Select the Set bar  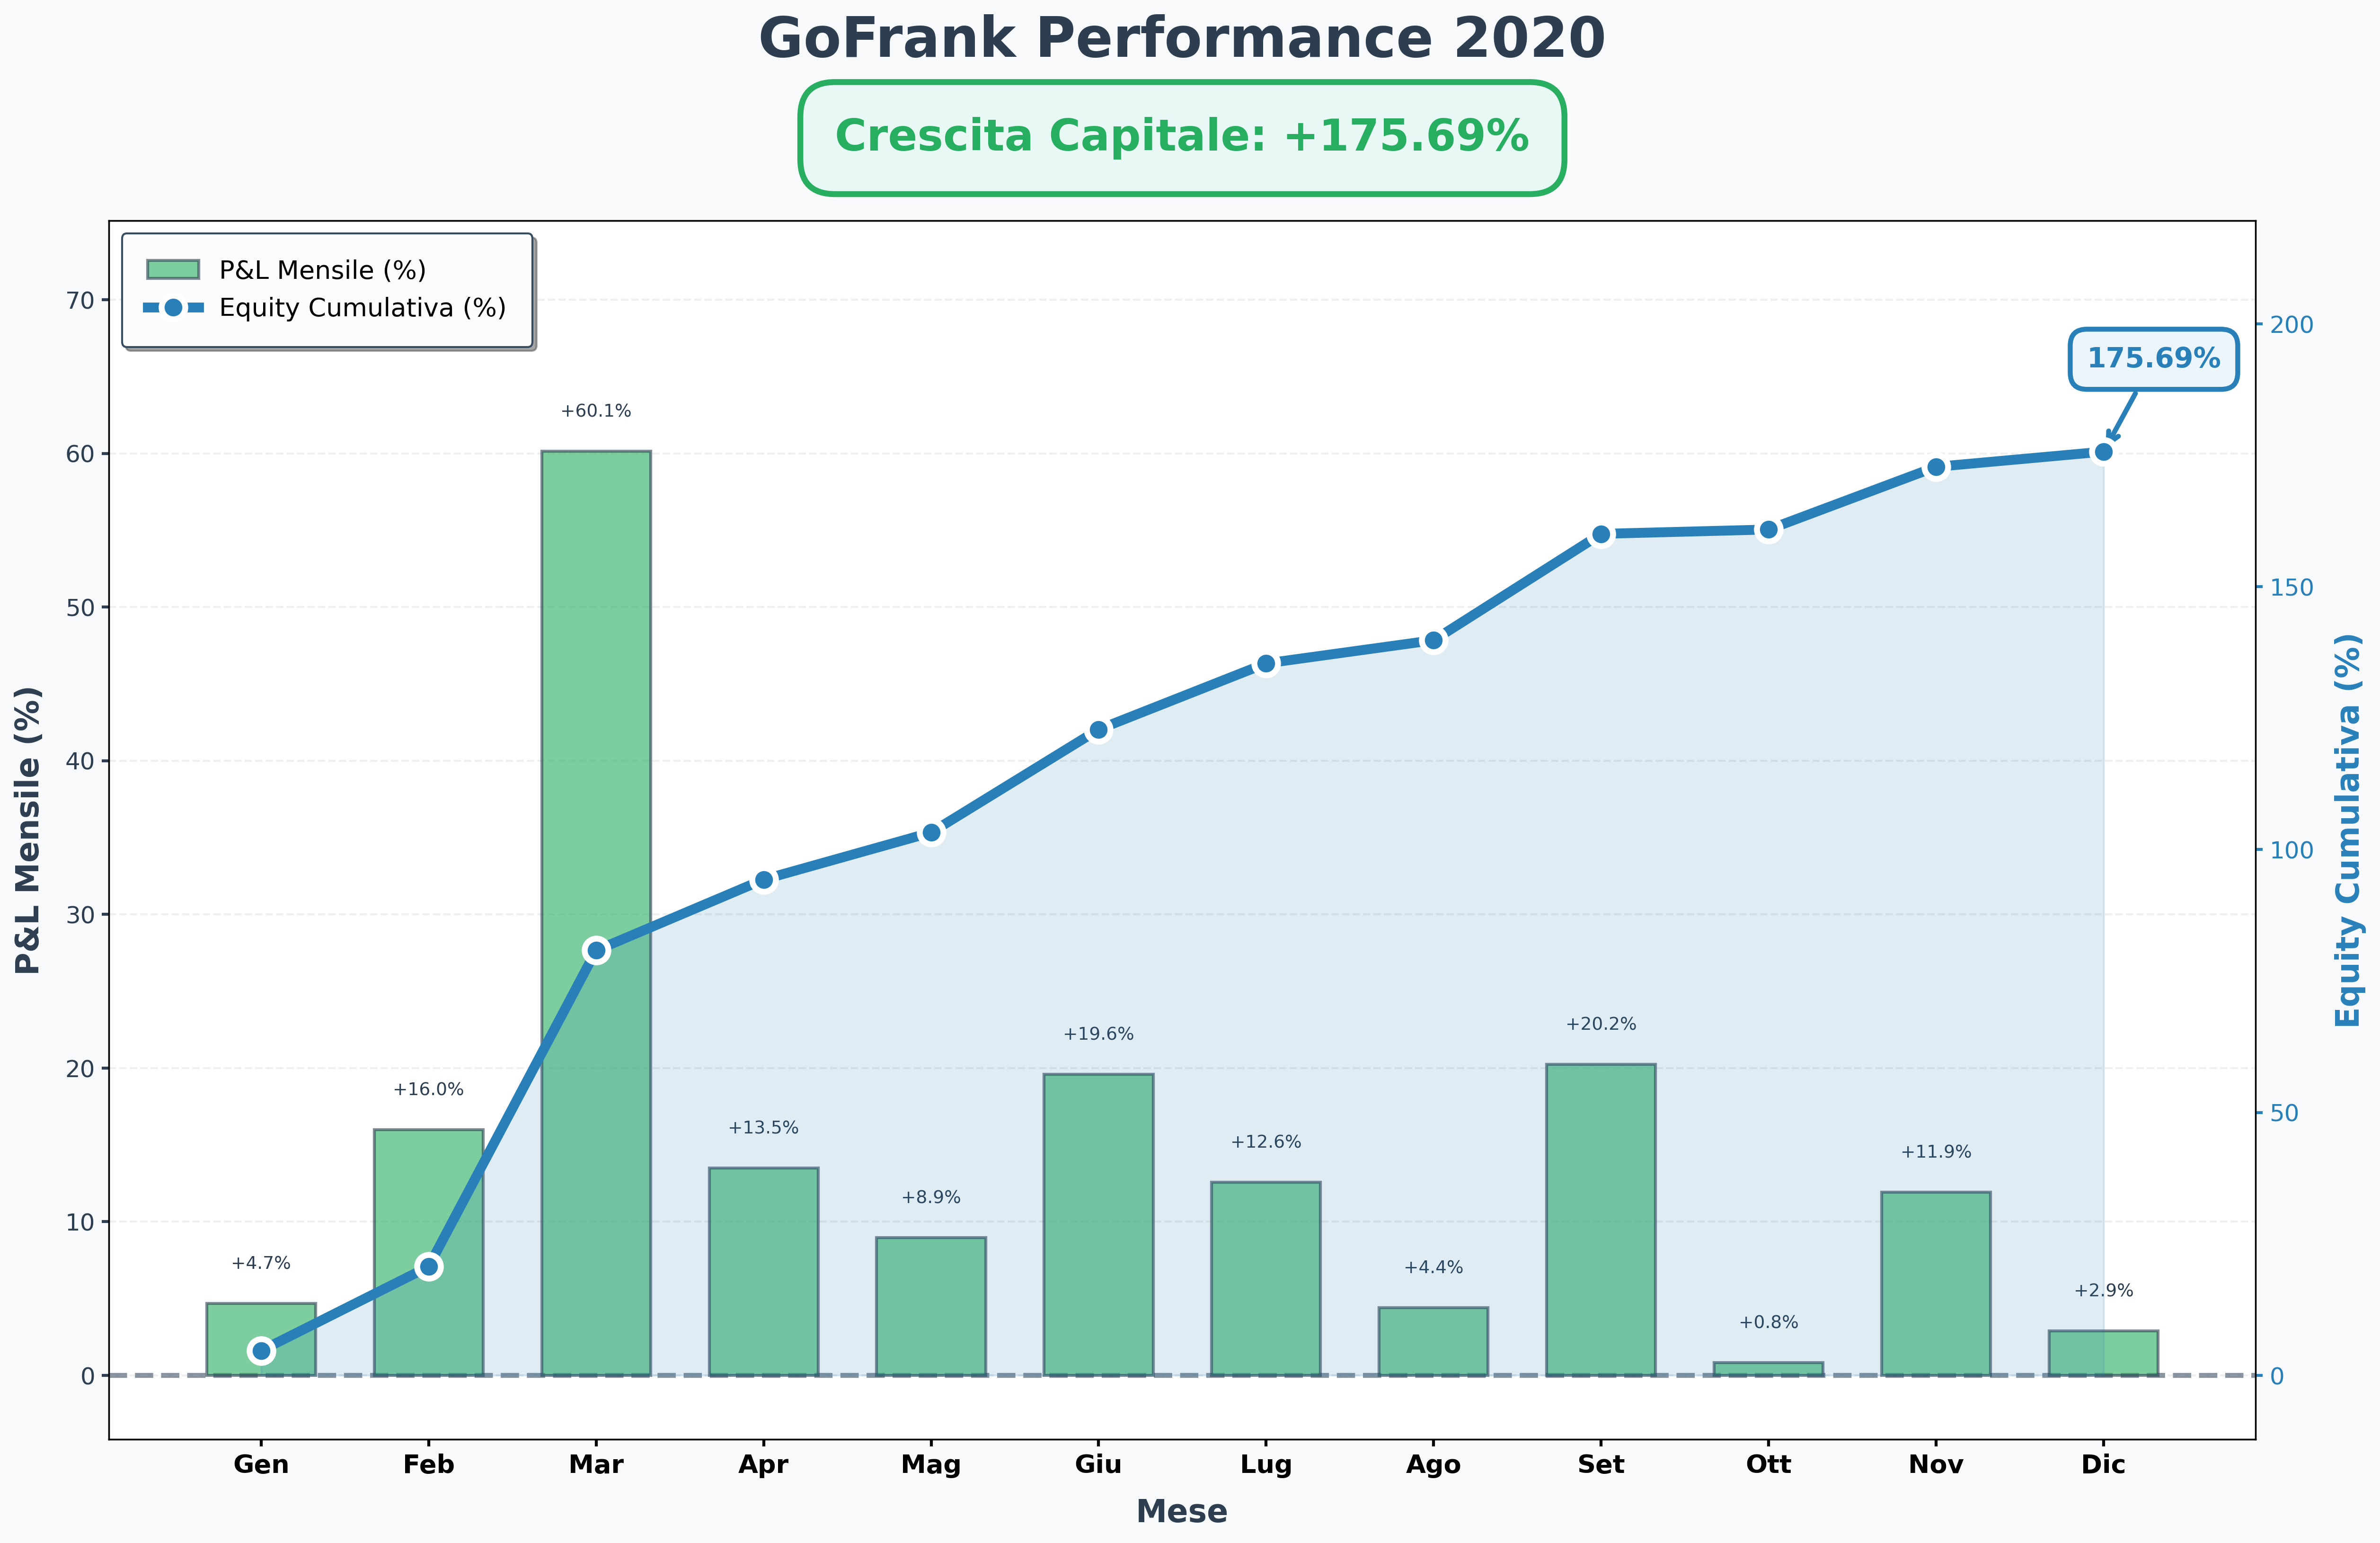coord(1601,1220)
